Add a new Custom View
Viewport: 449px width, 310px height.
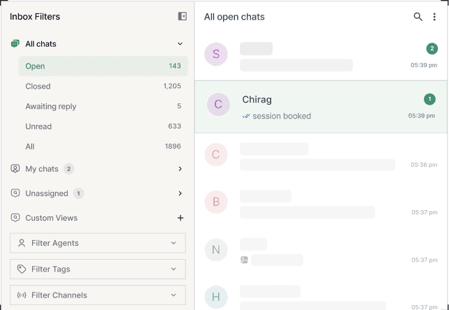tap(181, 218)
